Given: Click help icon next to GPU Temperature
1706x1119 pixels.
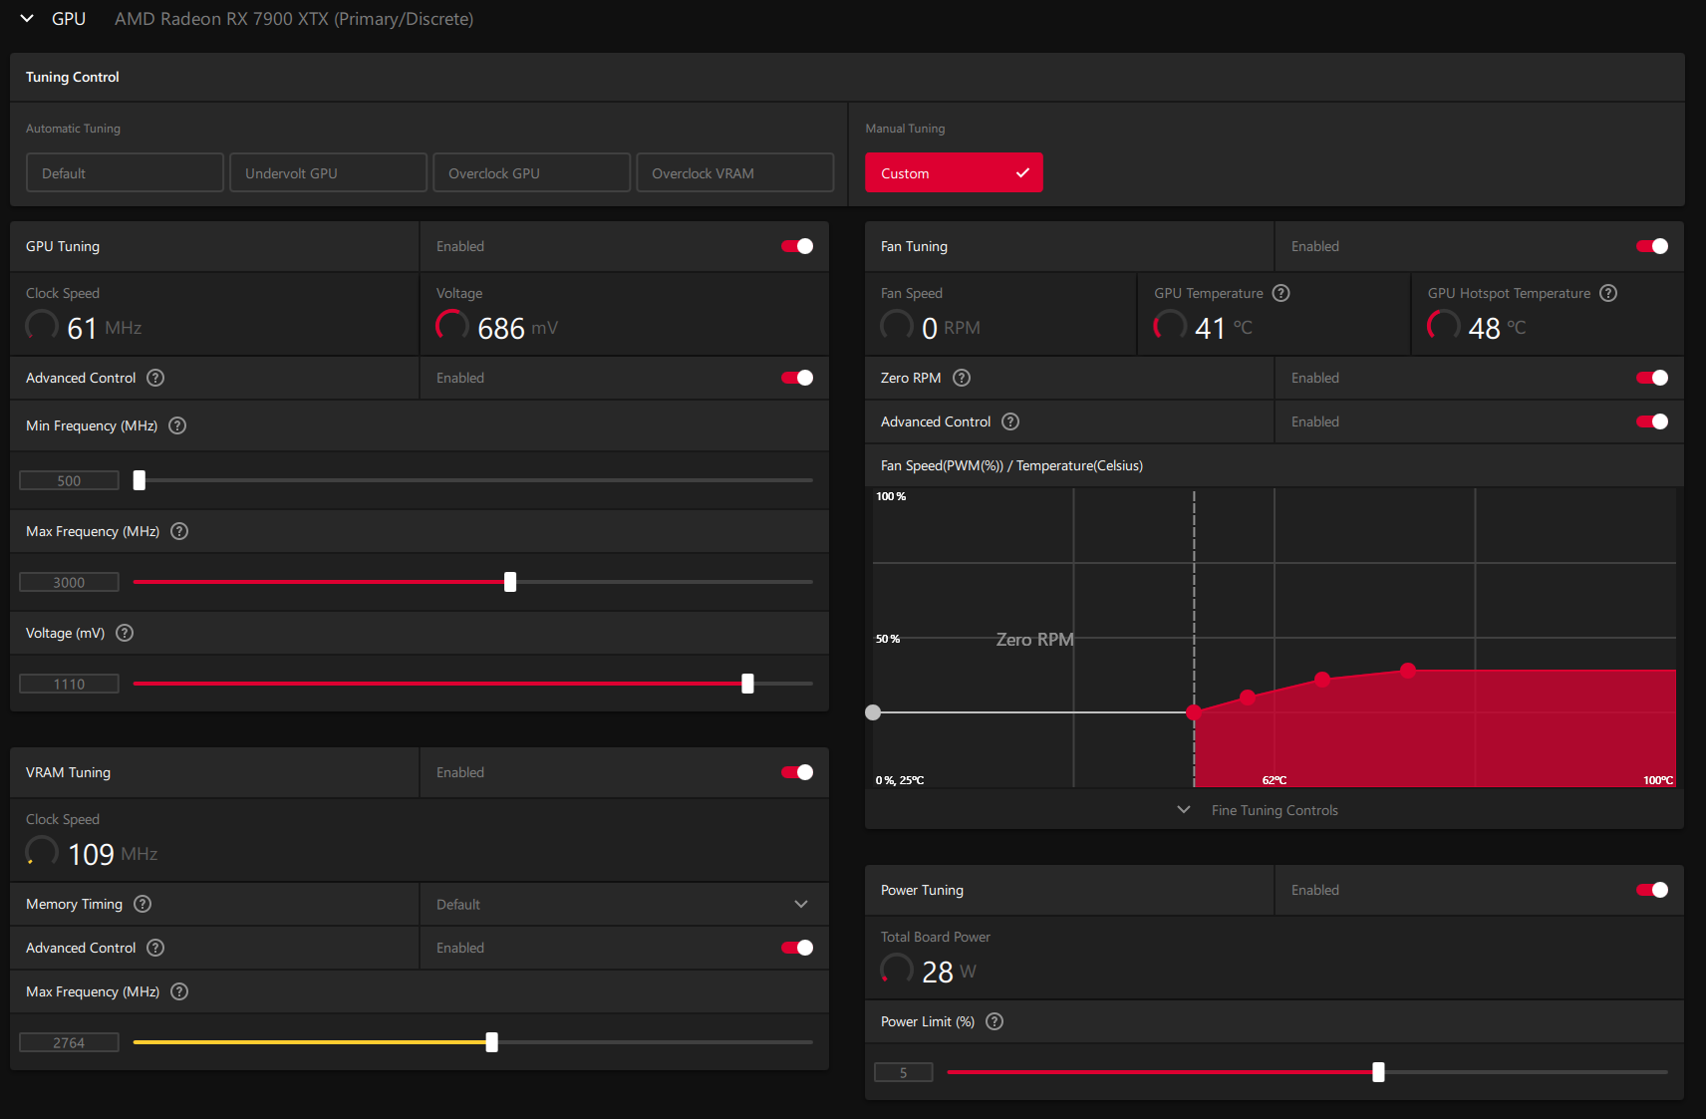Looking at the screenshot, I should [1281, 293].
